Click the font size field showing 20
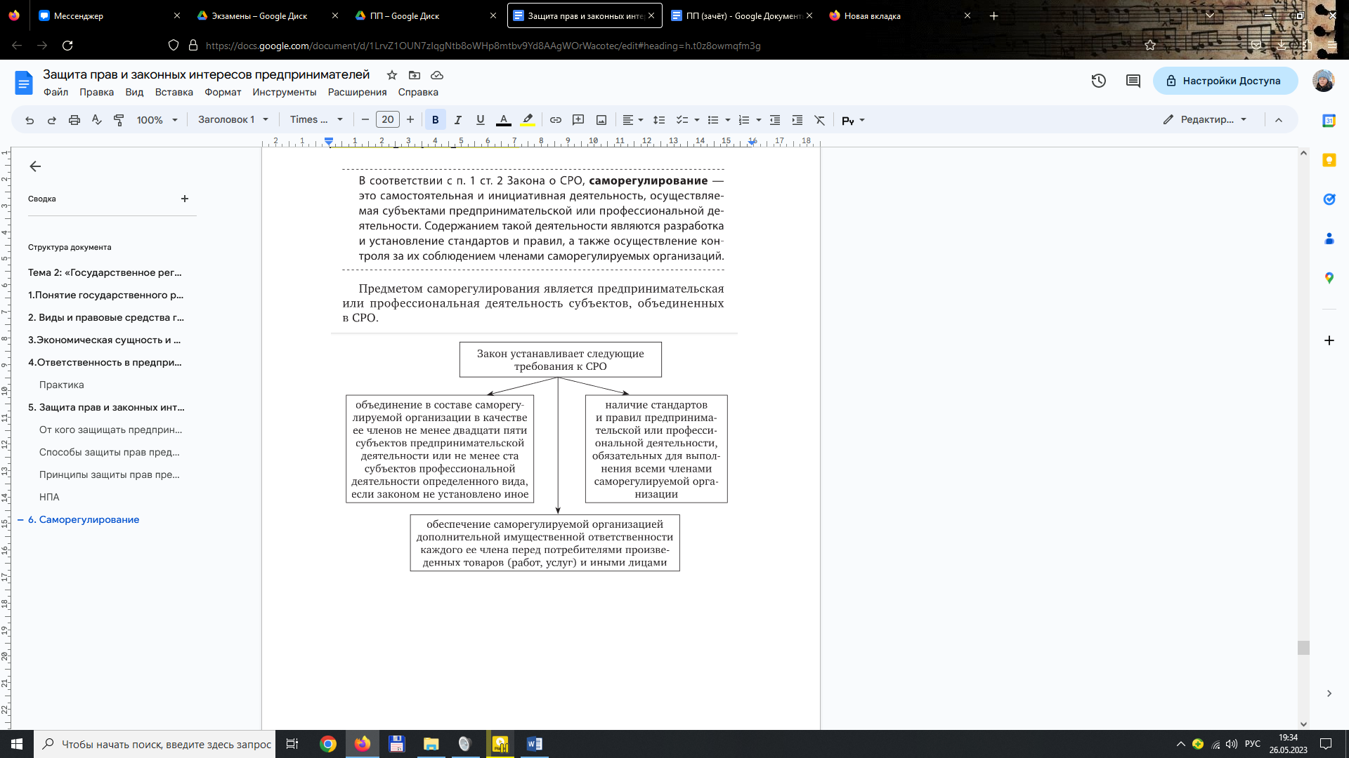Screen dimensions: 1349x758 (x=388, y=120)
